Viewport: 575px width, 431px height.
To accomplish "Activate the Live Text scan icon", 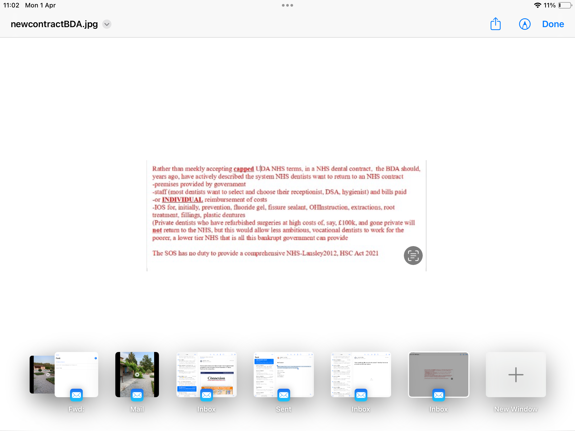I will (x=413, y=255).
